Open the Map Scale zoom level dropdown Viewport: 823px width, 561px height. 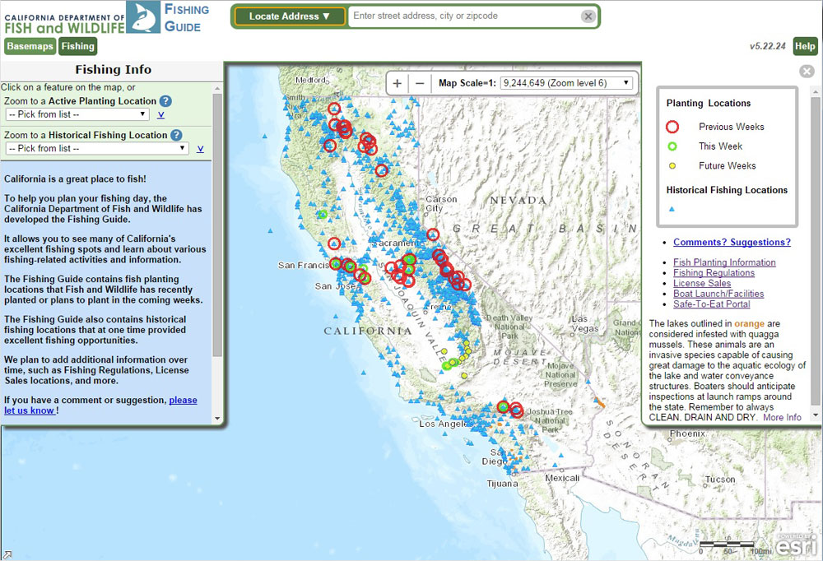coord(566,83)
